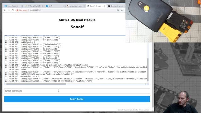The width and height of the screenshot is (201, 113).
Task: Bookmark this page with the star icon
Action: point(122,10)
